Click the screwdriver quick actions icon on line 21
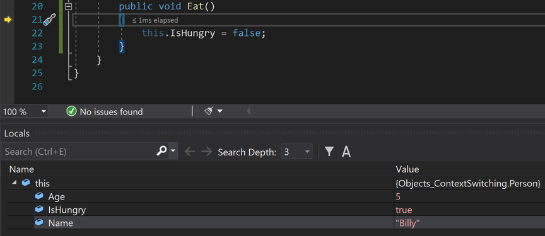Viewport: 545px width, 236px height. (49, 20)
